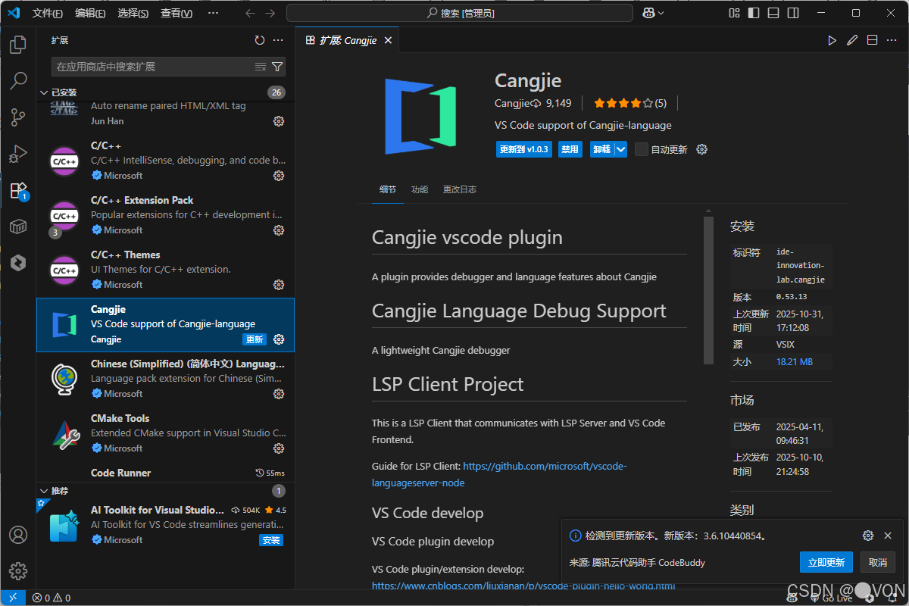Select CMake Tools extension in list
Viewport: 909px width, 606px height.
click(165, 433)
